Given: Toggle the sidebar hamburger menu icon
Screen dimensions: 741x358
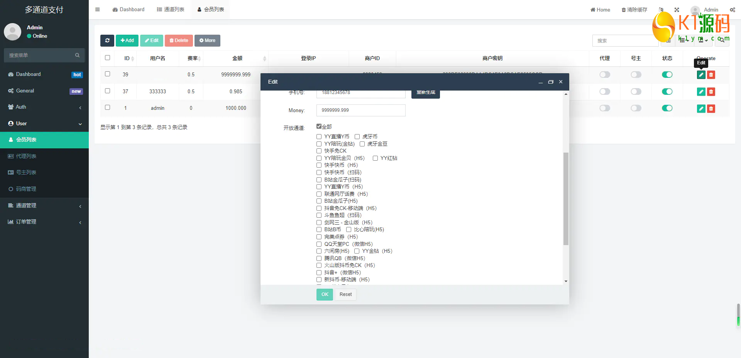Looking at the screenshot, I should coord(98,10).
